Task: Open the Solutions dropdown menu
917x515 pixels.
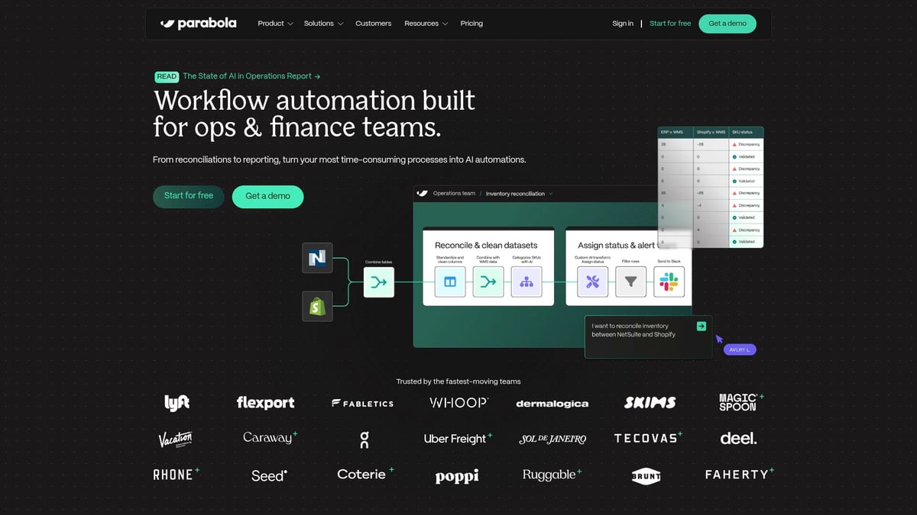Action: coord(322,23)
